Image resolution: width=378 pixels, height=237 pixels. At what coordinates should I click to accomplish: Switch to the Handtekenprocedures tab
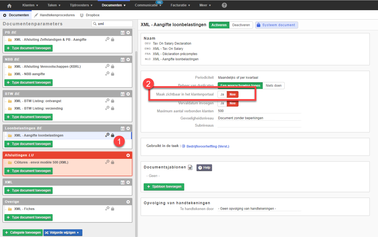(55, 15)
